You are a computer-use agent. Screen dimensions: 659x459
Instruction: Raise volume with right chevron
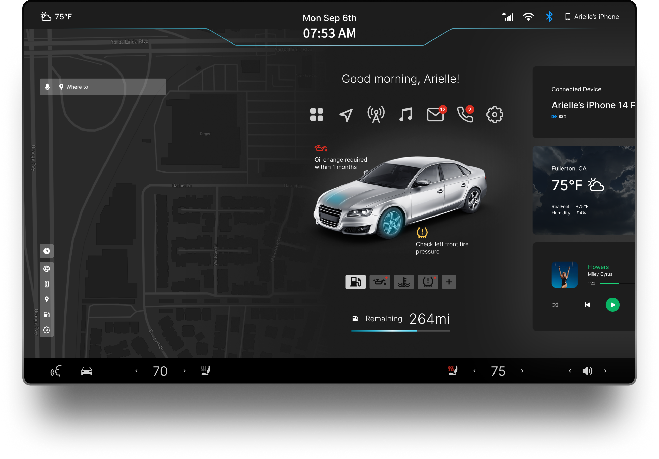point(605,371)
